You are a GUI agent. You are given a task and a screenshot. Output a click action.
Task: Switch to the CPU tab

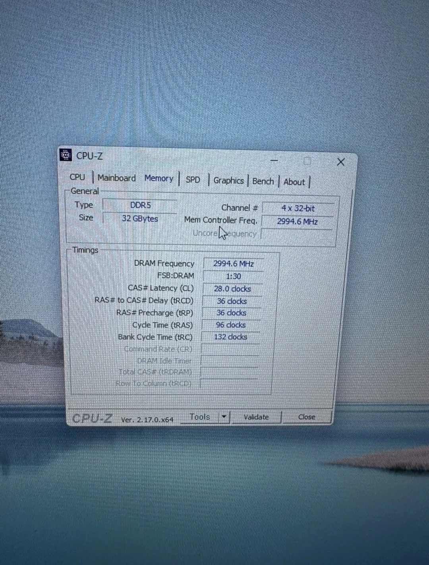(x=77, y=177)
